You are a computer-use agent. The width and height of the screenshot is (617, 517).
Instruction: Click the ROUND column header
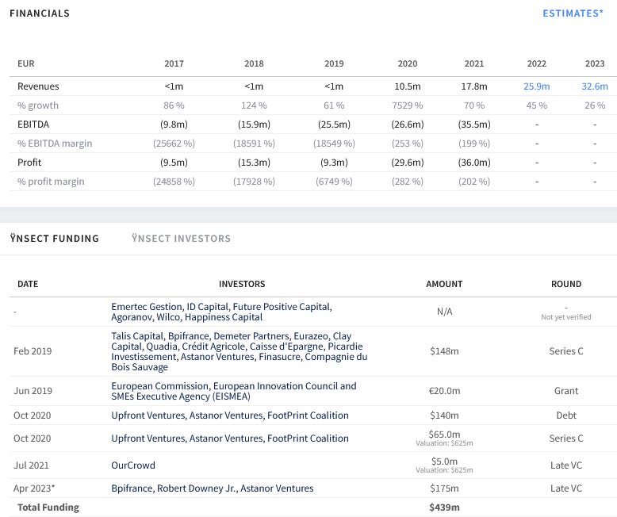tap(565, 284)
